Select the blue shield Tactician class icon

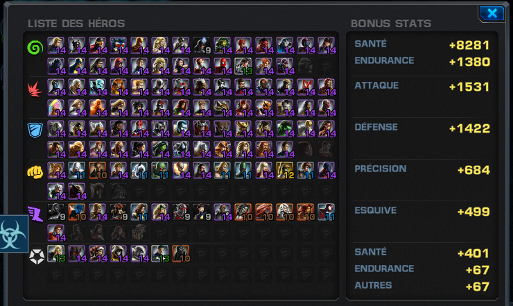(35, 130)
